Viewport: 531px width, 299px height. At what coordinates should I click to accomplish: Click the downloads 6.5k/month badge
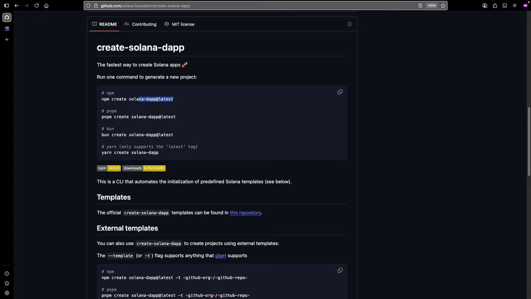144,168
